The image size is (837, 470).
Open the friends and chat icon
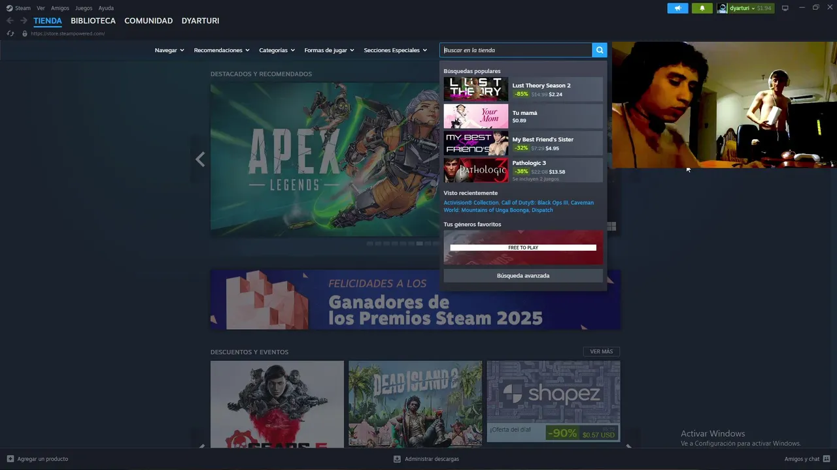pos(827,459)
